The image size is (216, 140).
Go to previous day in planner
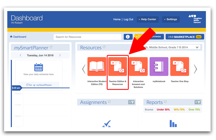pos(21,55)
